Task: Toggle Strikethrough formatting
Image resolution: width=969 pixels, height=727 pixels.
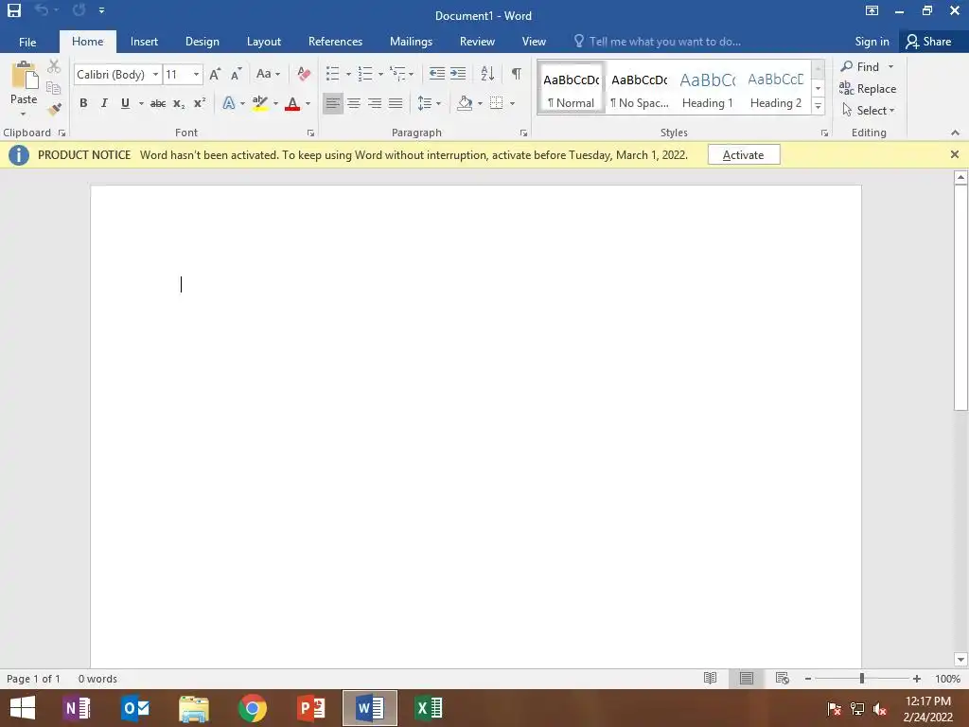Action: coord(158,103)
